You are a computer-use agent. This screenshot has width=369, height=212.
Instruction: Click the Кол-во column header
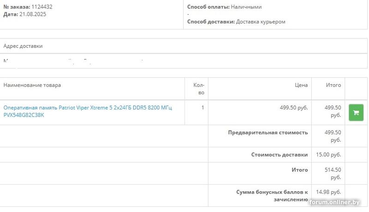coord(198,89)
